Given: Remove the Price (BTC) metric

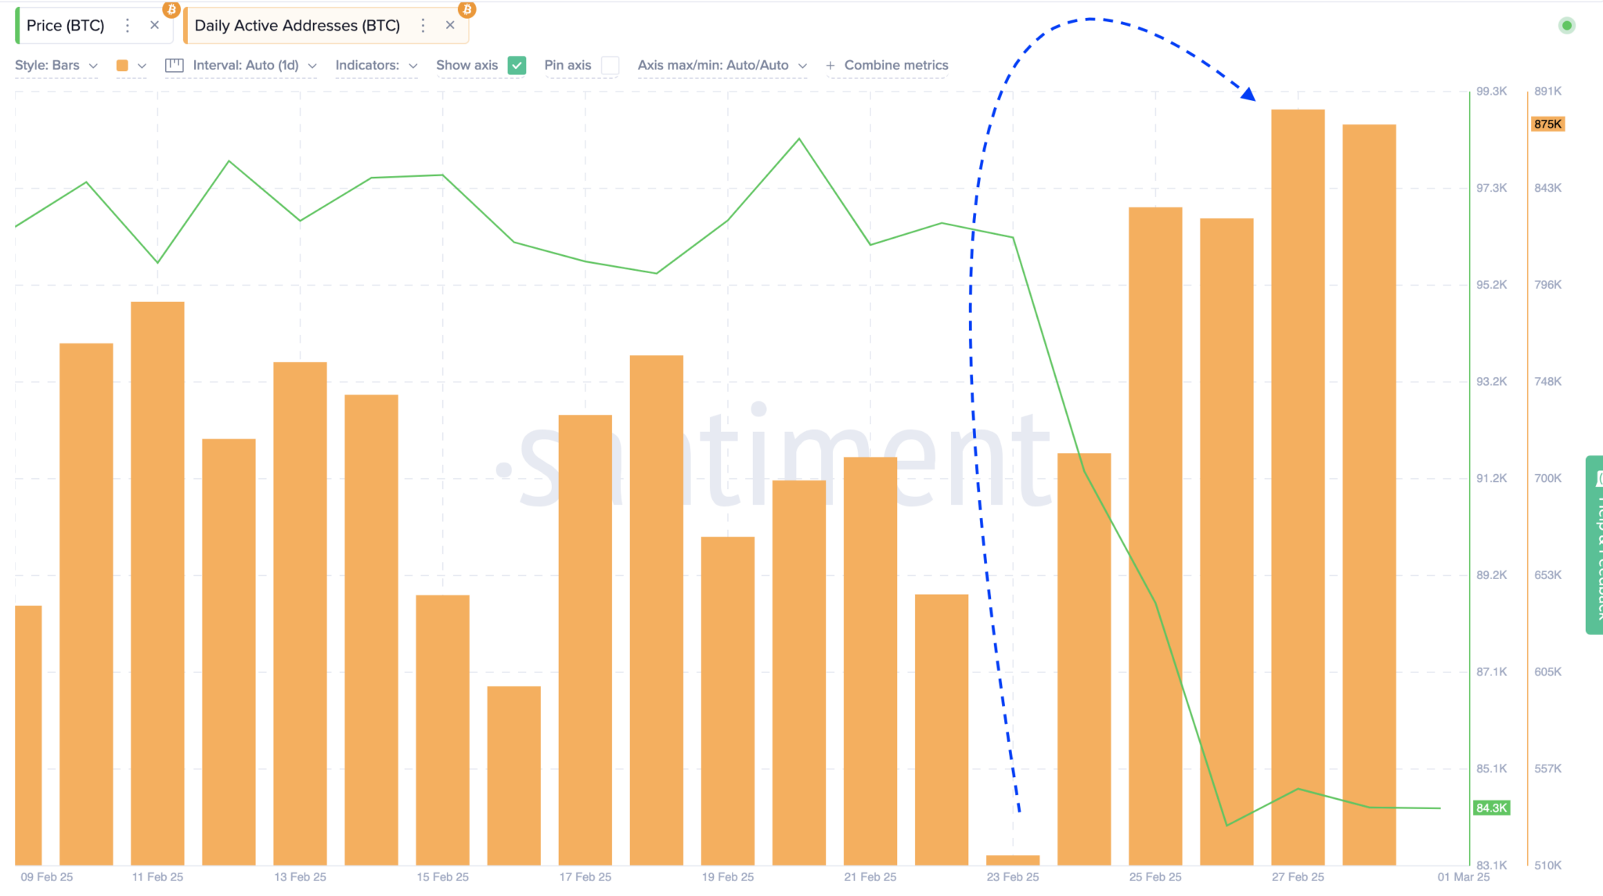Looking at the screenshot, I should [154, 24].
